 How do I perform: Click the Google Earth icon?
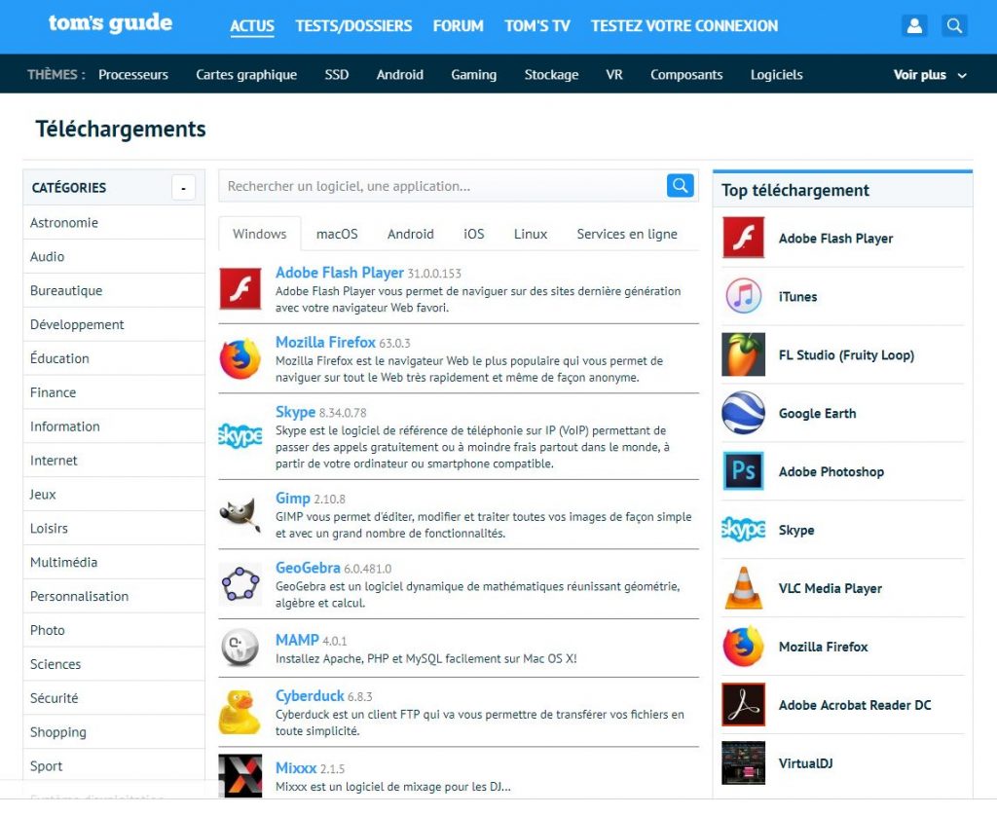click(743, 413)
